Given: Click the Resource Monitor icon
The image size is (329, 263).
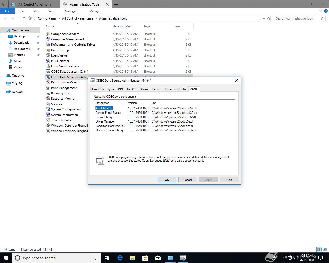Looking at the screenshot, I should point(48,99).
